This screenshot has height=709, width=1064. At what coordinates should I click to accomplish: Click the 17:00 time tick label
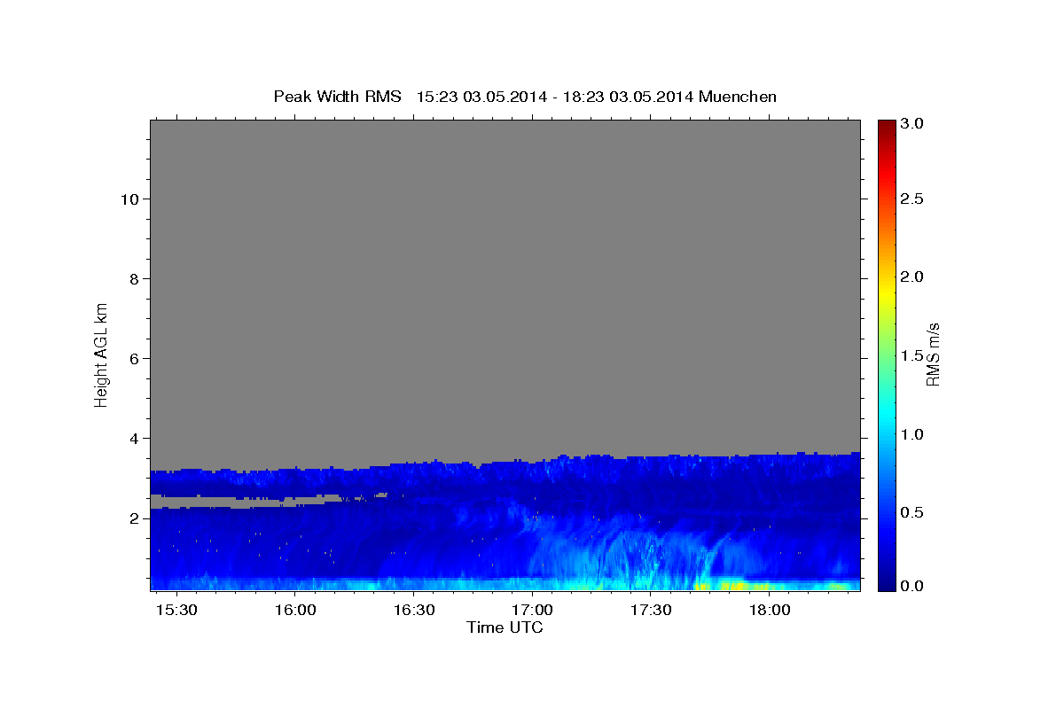[532, 611]
